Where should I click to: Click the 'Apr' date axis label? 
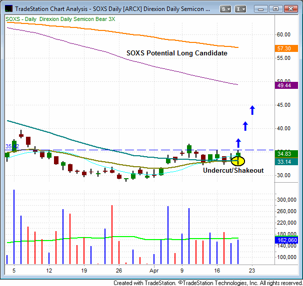point(154,271)
